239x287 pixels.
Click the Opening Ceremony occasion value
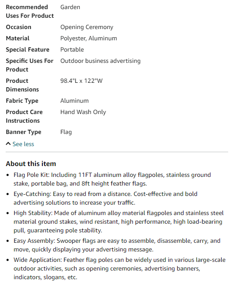[x=87, y=27]
